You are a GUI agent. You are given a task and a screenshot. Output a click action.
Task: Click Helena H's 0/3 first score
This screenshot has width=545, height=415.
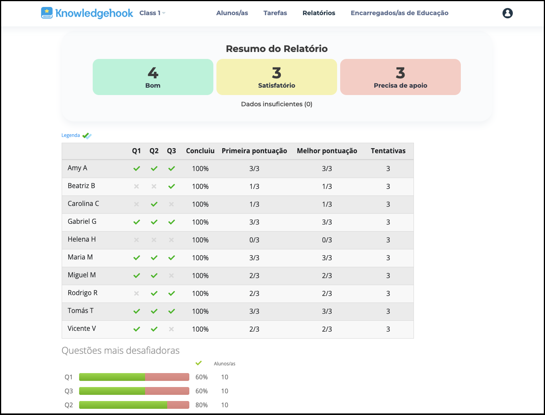pos(254,240)
